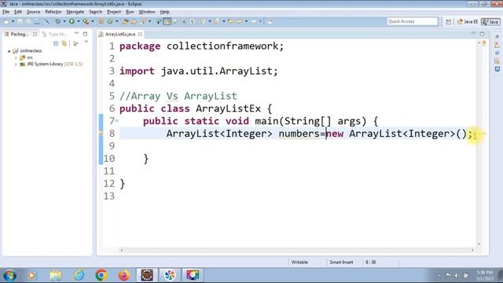Click the Search flashlight toolbar icon
The width and height of the screenshot is (503, 283).
pyautogui.click(x=143, y=21)
